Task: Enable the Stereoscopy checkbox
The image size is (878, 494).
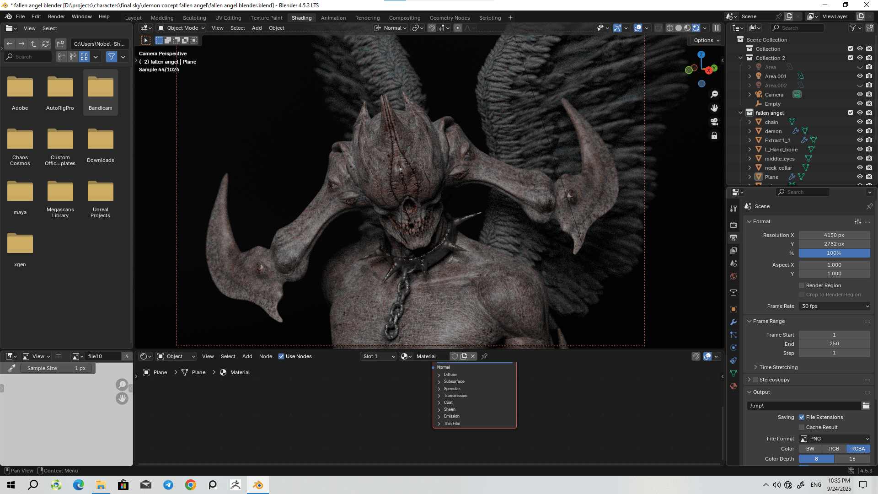Action: 755,380
